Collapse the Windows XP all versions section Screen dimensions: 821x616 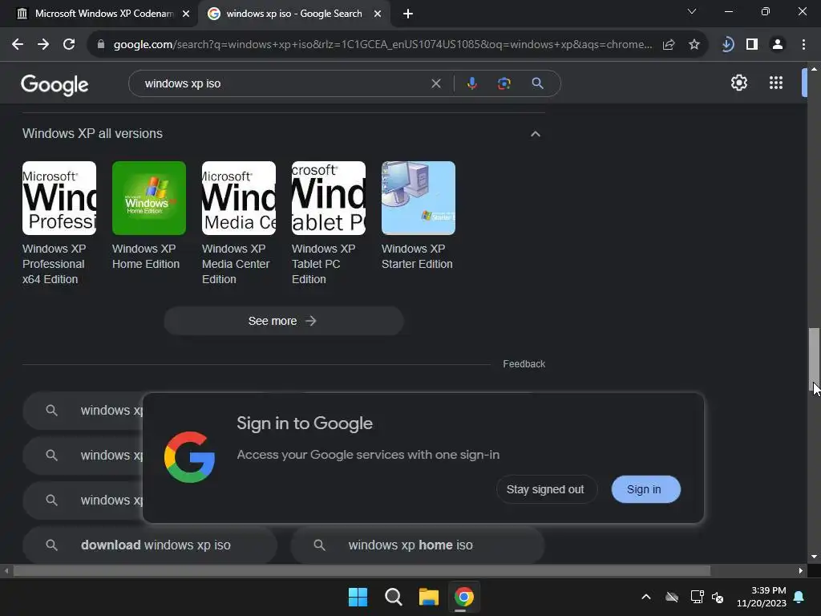pyautogui.click(x=535, y=134)
